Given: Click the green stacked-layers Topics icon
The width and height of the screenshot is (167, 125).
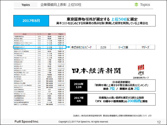Looking at the screenshot, I should (136, 4).
